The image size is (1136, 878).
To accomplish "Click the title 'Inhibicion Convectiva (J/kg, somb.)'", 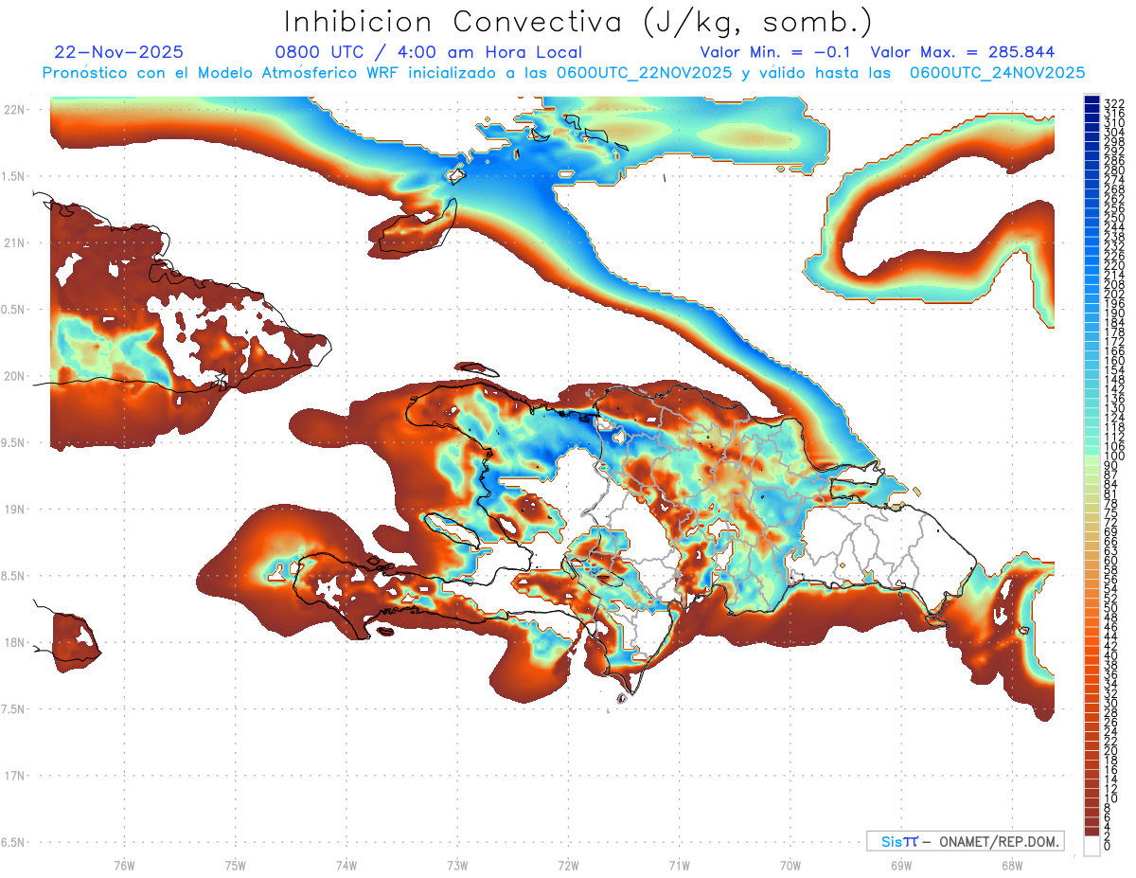I will tap(578, 23).
